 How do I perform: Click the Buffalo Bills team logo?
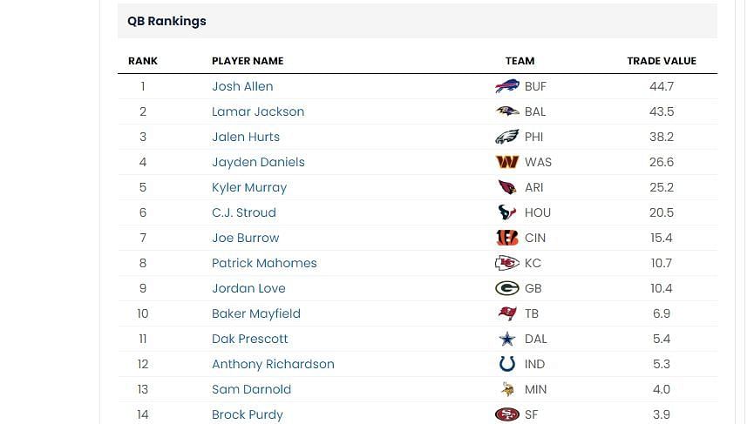[506, 86]
